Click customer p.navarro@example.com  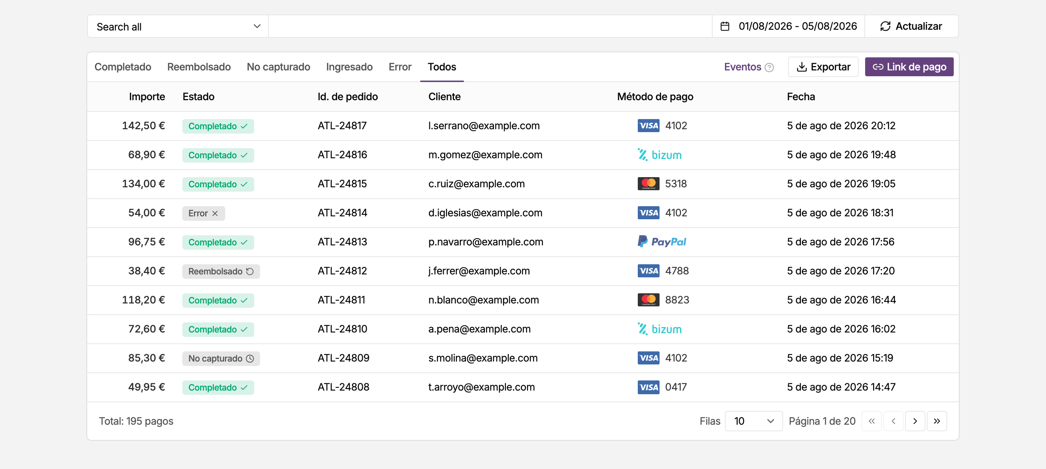[486, 242]
